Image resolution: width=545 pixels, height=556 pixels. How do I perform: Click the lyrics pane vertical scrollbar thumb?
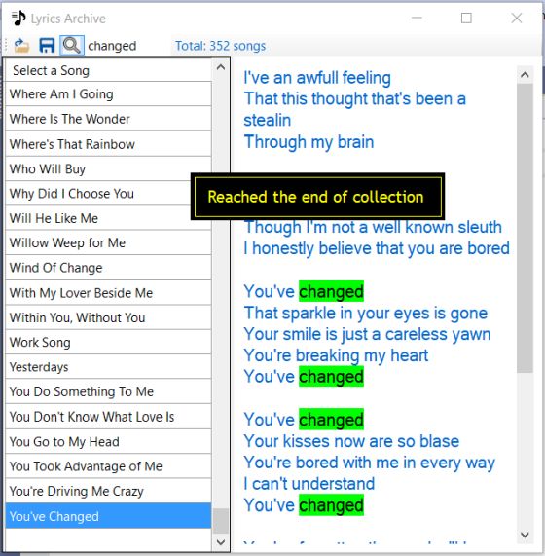pos(525,228)
